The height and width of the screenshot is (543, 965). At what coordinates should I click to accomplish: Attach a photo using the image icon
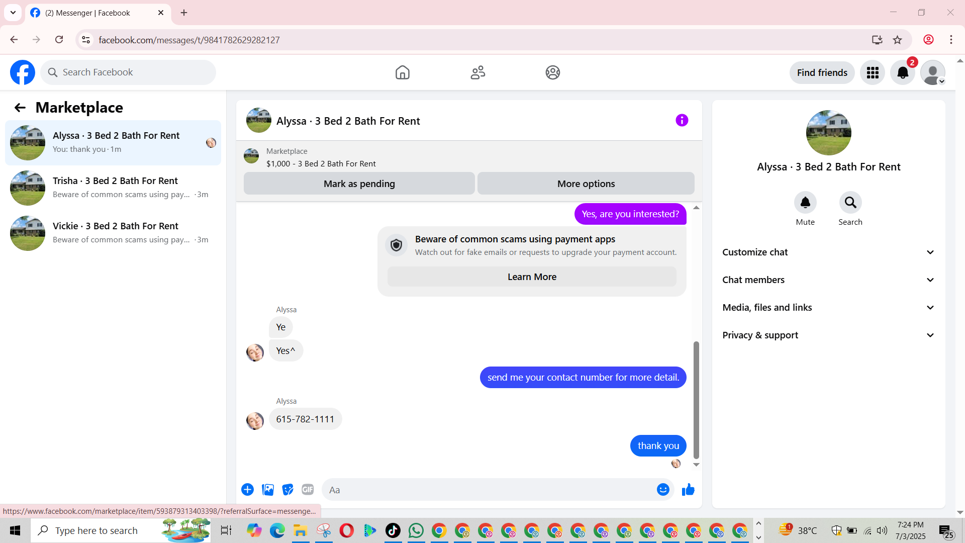pos(268,490)
